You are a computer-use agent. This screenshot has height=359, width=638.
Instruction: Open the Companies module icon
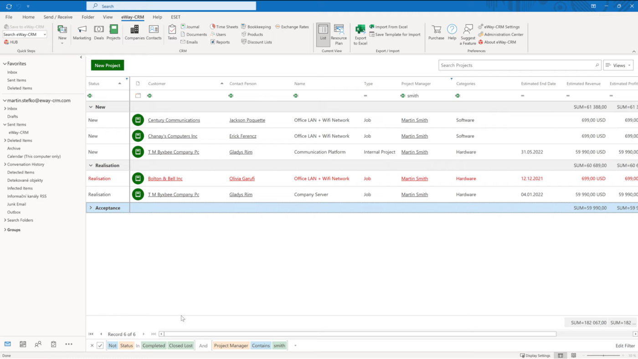point(134,33)
